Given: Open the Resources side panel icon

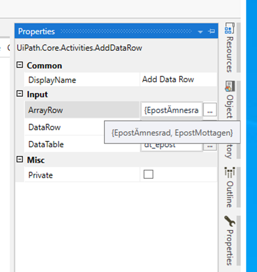Looking at the screenshot, I should (x=229, y=28).
